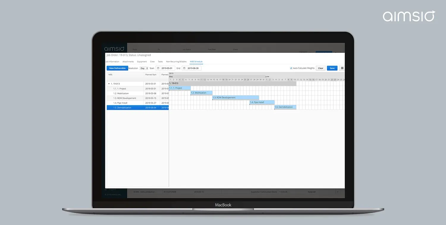Click the New Deliverable button
The image size is (446, 225).
point(117,68)
